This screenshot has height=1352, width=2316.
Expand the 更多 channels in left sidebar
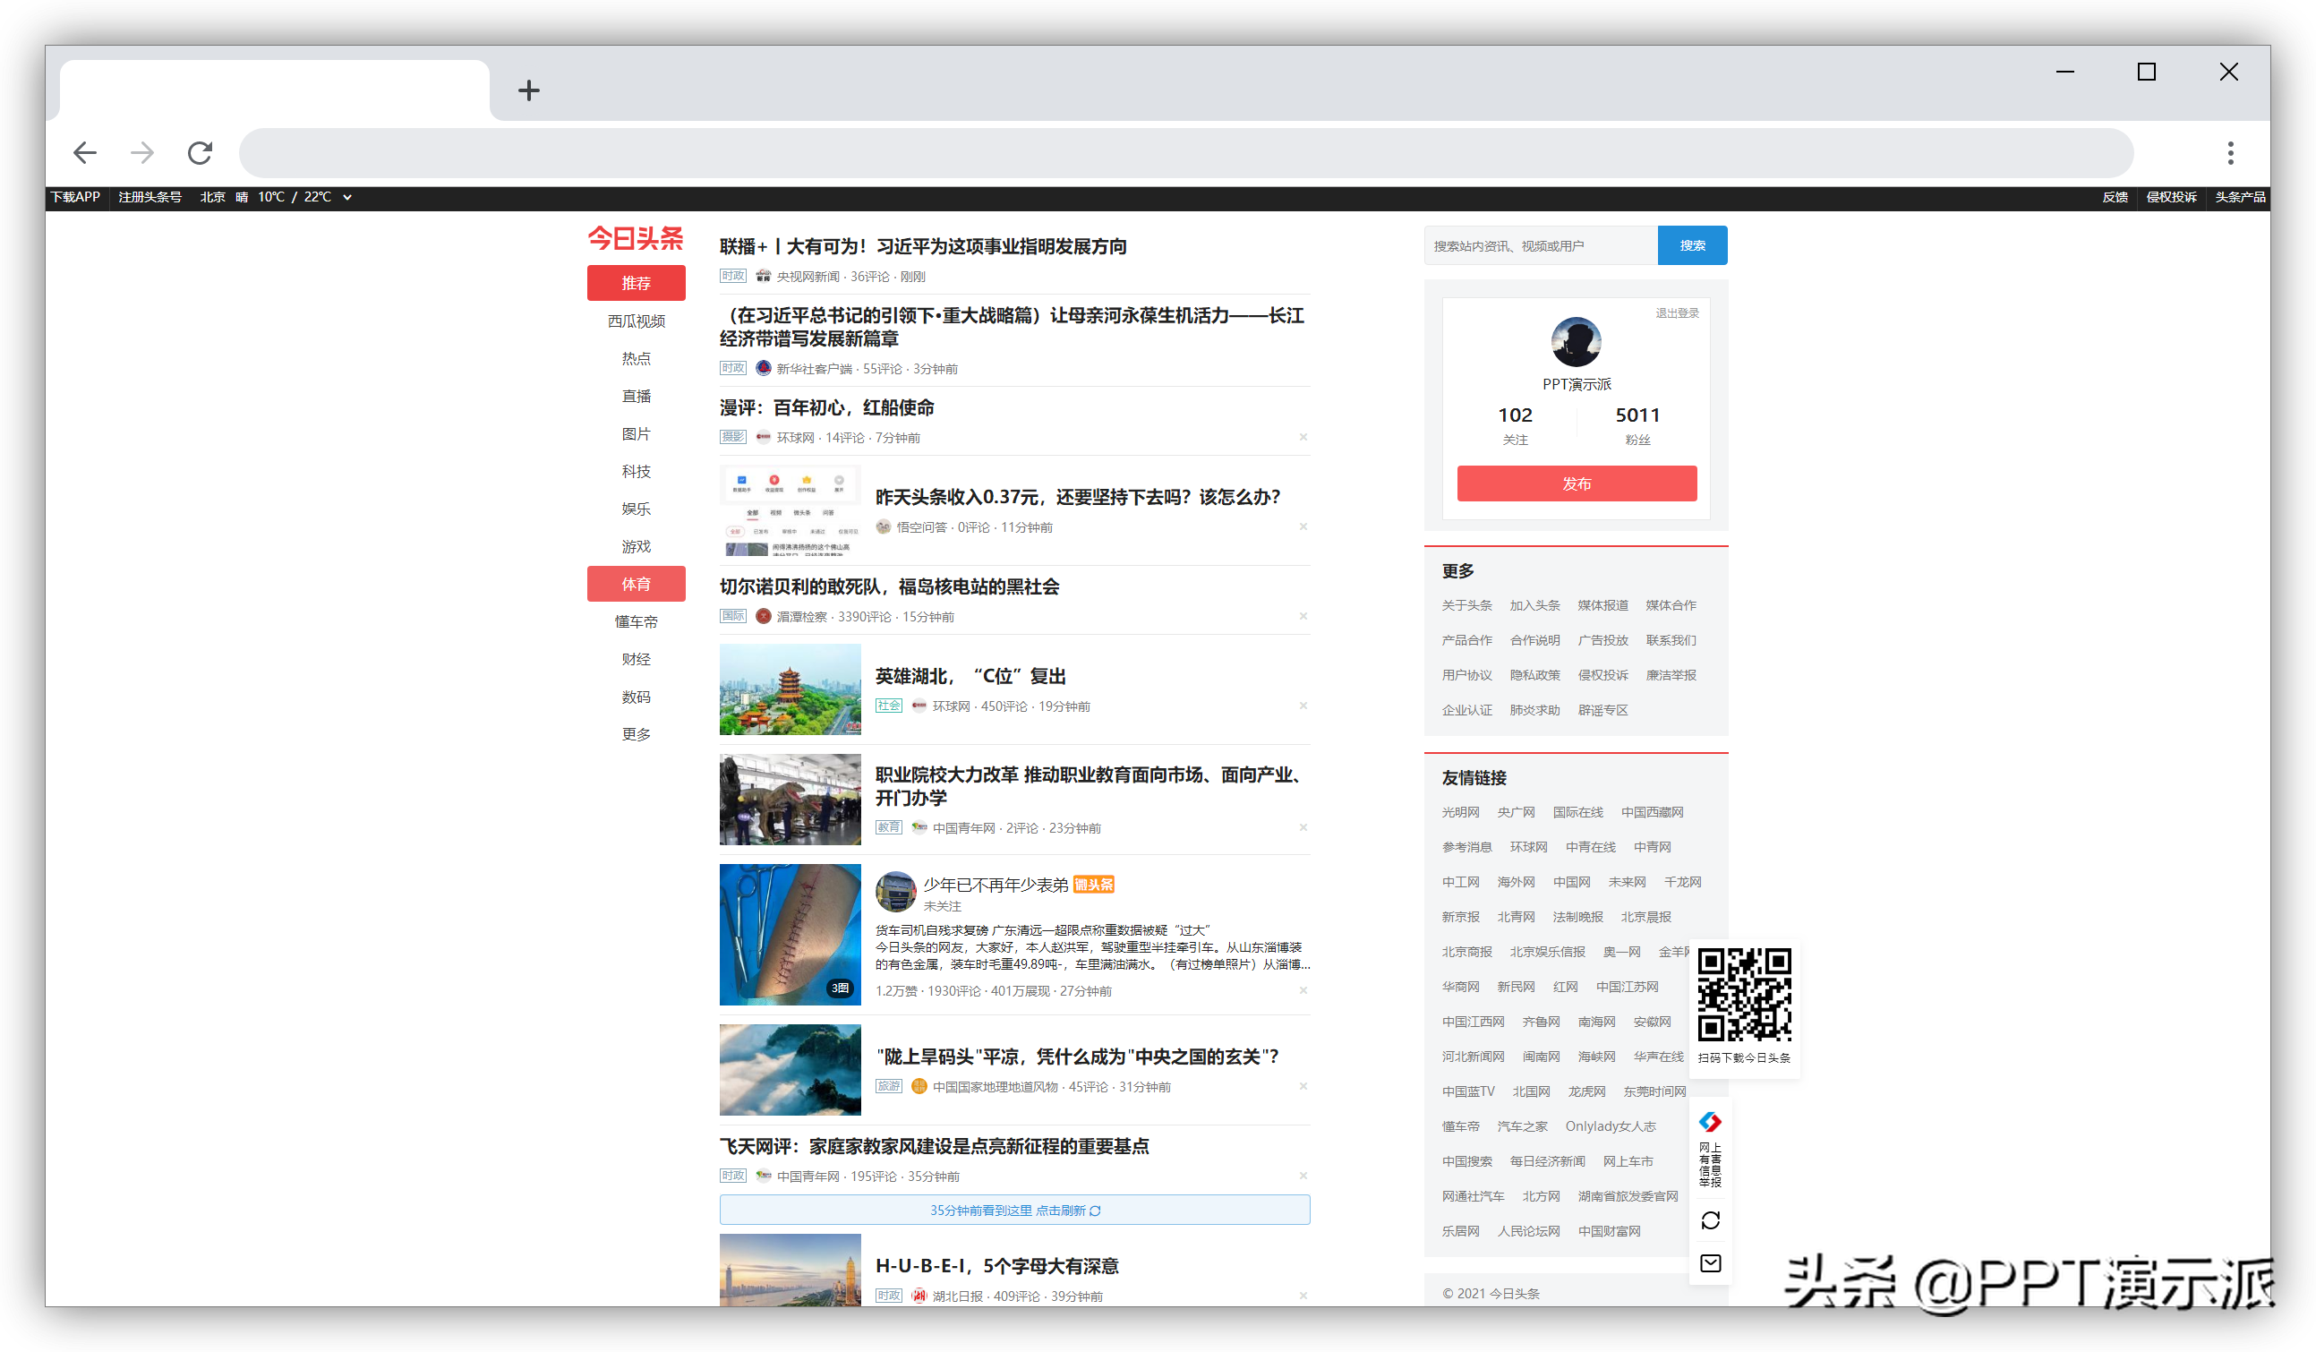(x=636, y=734)
